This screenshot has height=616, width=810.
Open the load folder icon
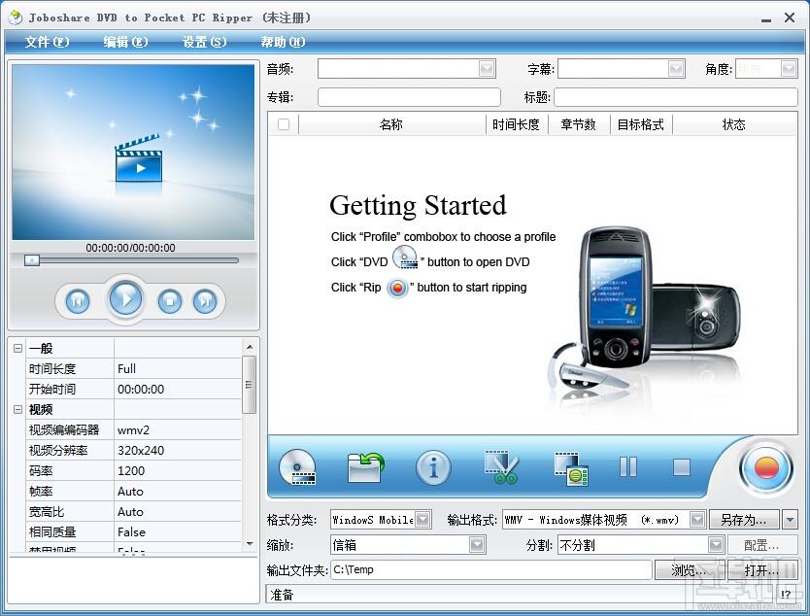click(x=366, y=467)
